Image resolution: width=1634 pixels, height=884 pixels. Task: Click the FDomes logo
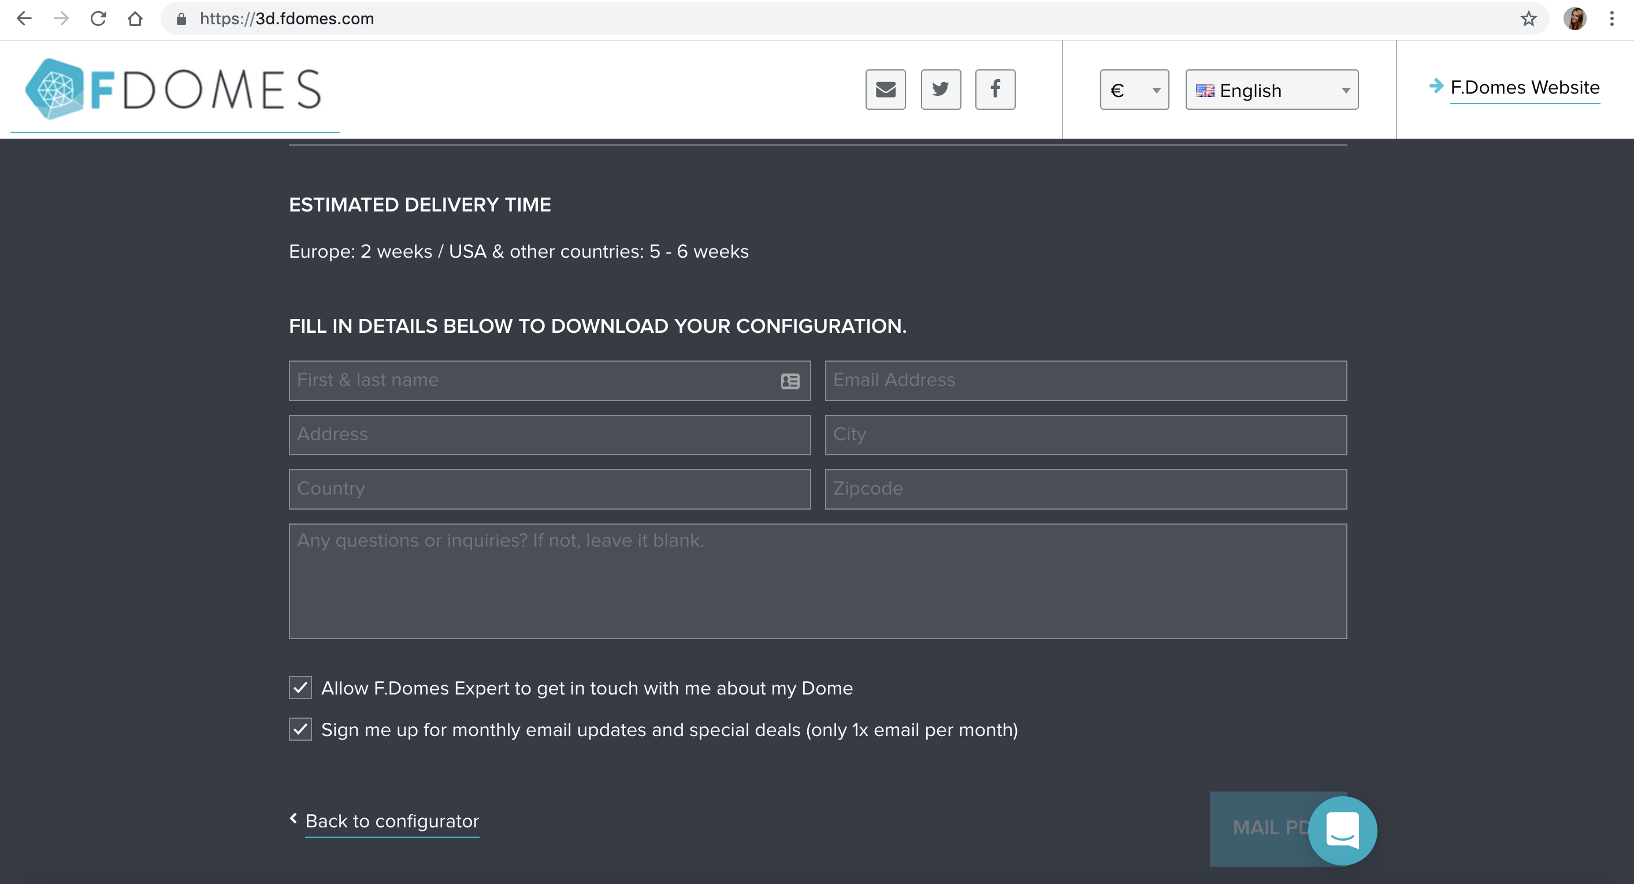pos(173,90)
